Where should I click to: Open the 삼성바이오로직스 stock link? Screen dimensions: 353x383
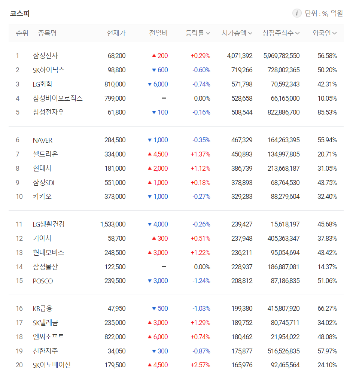point(58,98)
